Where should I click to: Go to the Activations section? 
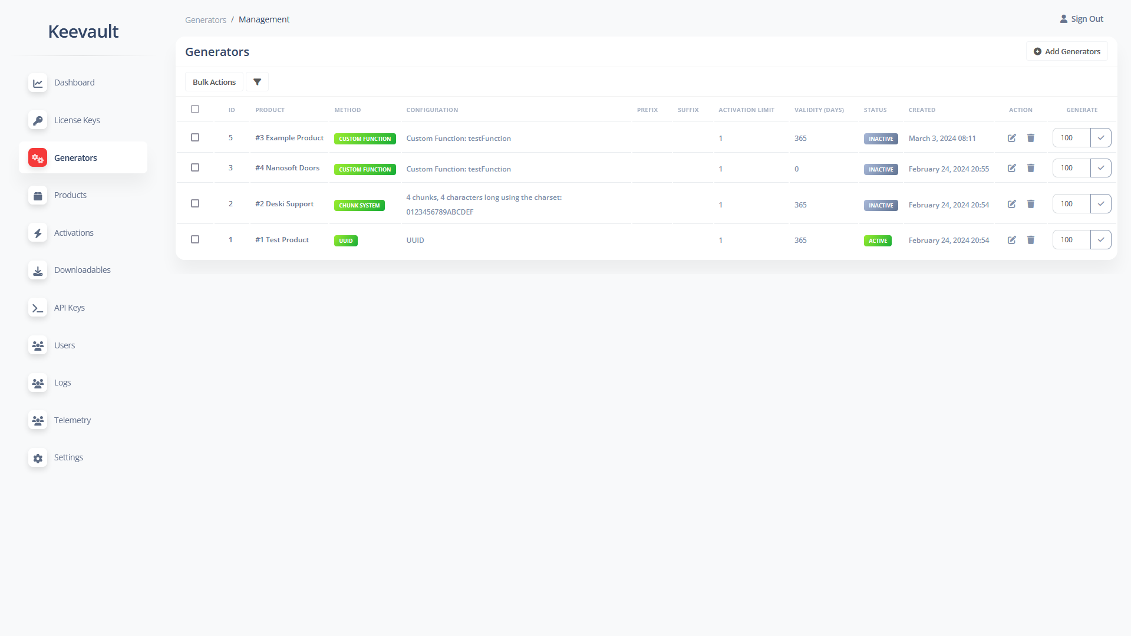point(74,233)
